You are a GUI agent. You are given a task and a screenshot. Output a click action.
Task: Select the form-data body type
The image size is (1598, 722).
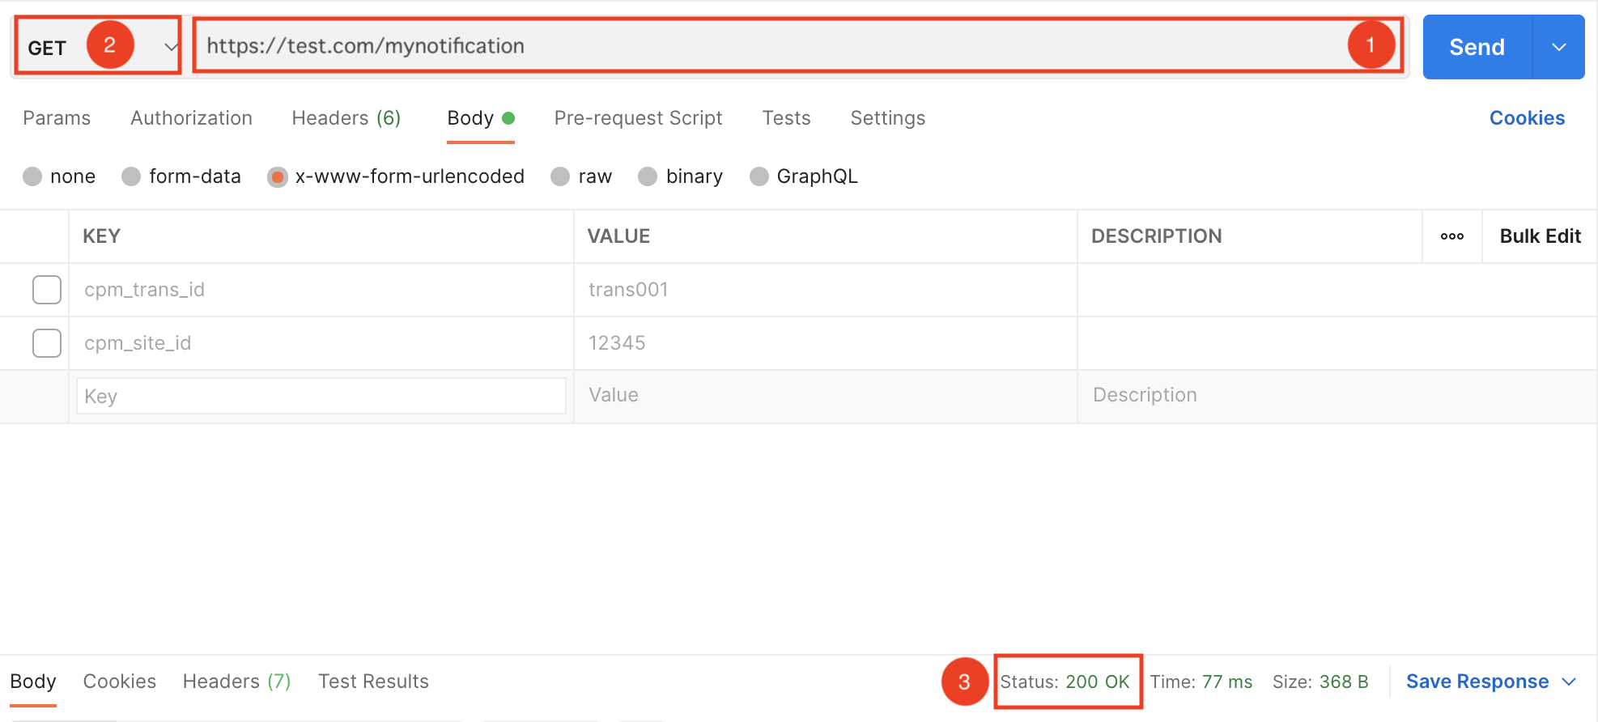pos(181,176)
